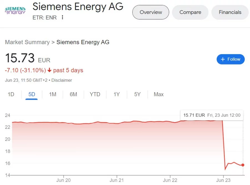Click the plus icon on Follow button
Image resolution: width=250 pixels, height=185 pixels.
point(223,59)
